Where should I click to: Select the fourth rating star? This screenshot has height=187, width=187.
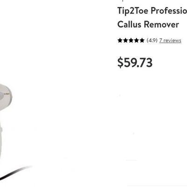click(x=137, y=40)
